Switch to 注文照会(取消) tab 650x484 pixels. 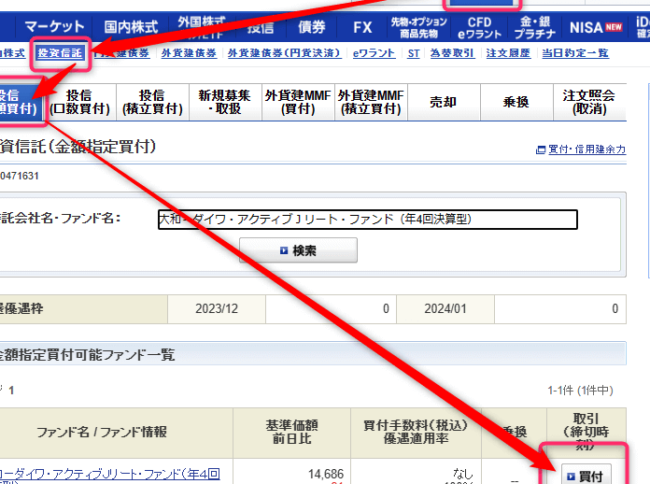589,102
